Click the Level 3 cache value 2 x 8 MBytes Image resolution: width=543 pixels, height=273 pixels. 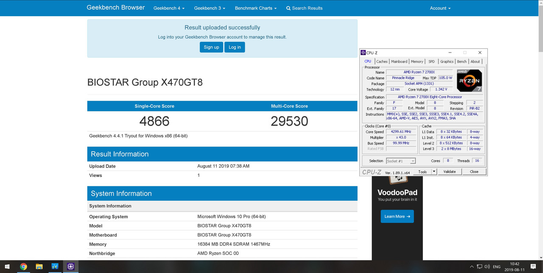click(x=451, y=149)
